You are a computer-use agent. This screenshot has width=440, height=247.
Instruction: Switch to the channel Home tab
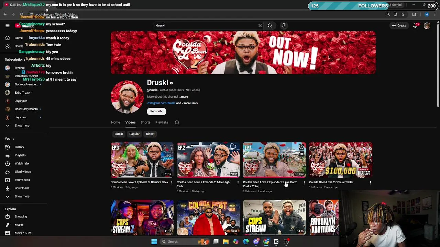(115, 122)
